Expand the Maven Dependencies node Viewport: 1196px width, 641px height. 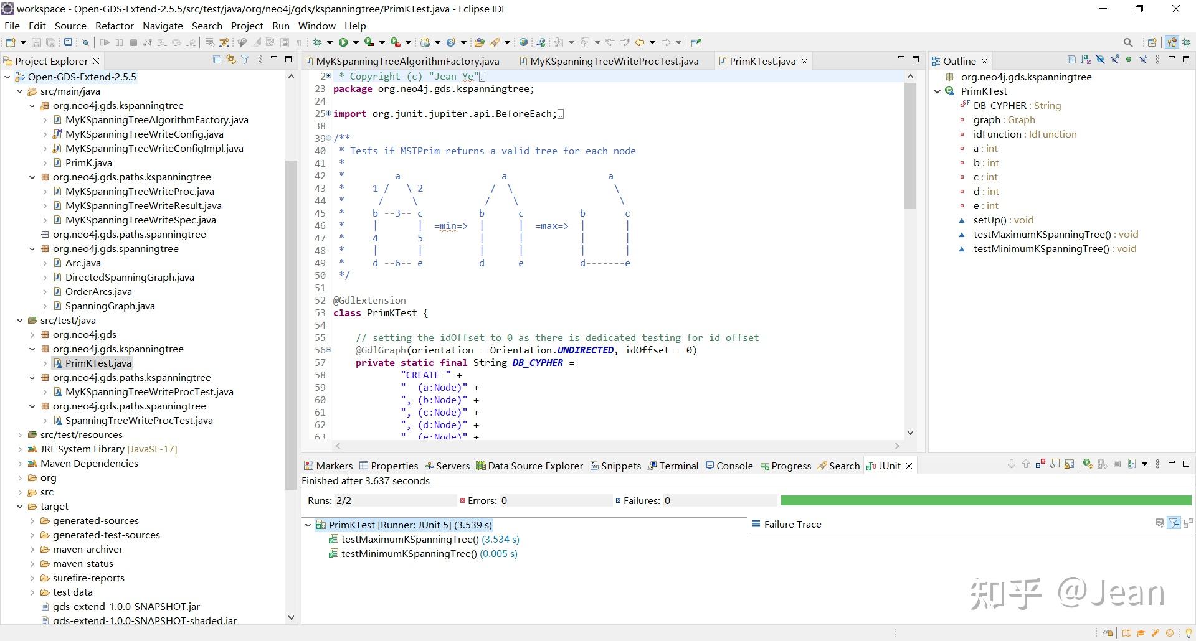point(20,464)
